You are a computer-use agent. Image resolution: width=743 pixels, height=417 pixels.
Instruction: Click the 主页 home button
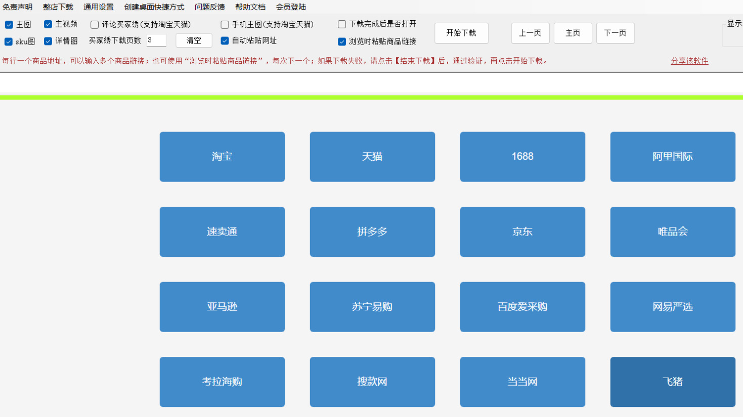(573, 33)
